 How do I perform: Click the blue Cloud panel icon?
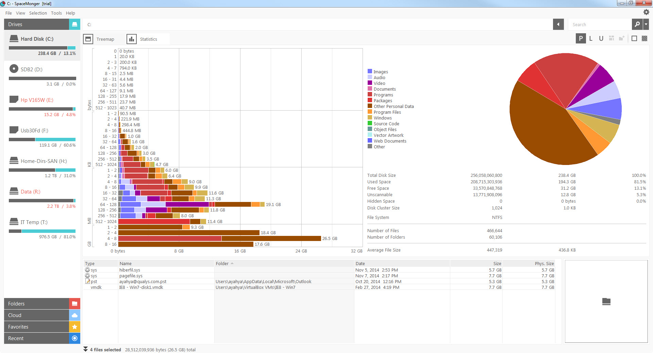pyautogui.click(x=74, y=315)
